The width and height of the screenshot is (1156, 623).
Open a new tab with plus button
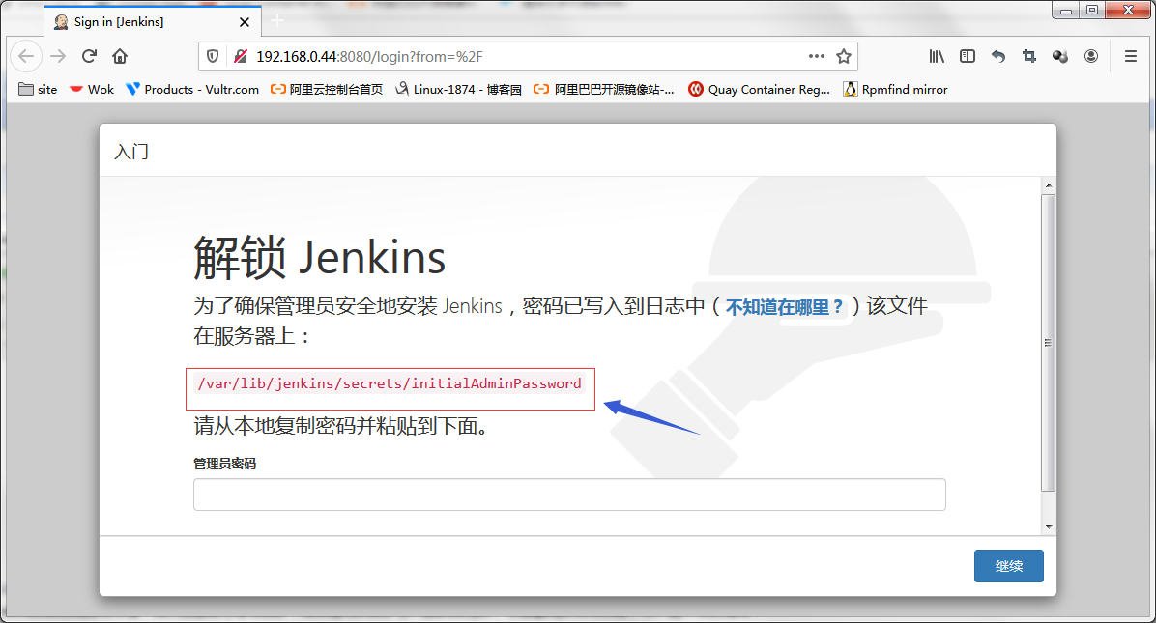277,20
